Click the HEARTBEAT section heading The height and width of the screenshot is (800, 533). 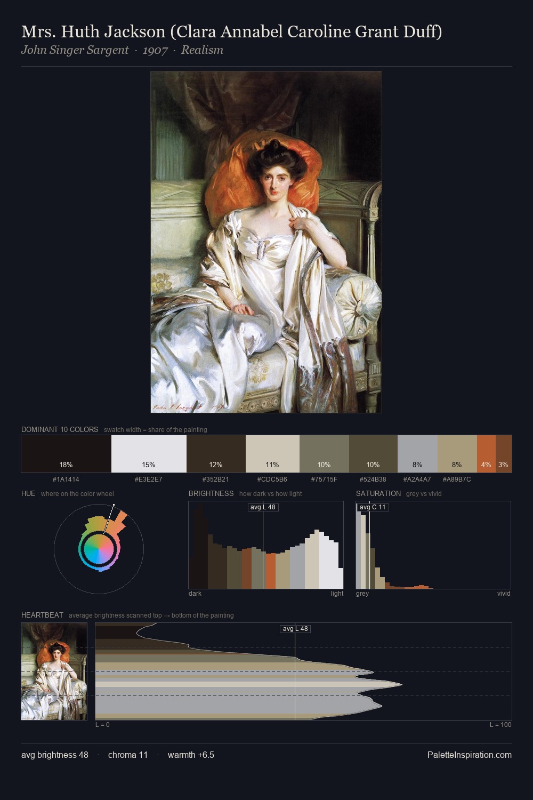pyautogui.click(x=42, y=615)
